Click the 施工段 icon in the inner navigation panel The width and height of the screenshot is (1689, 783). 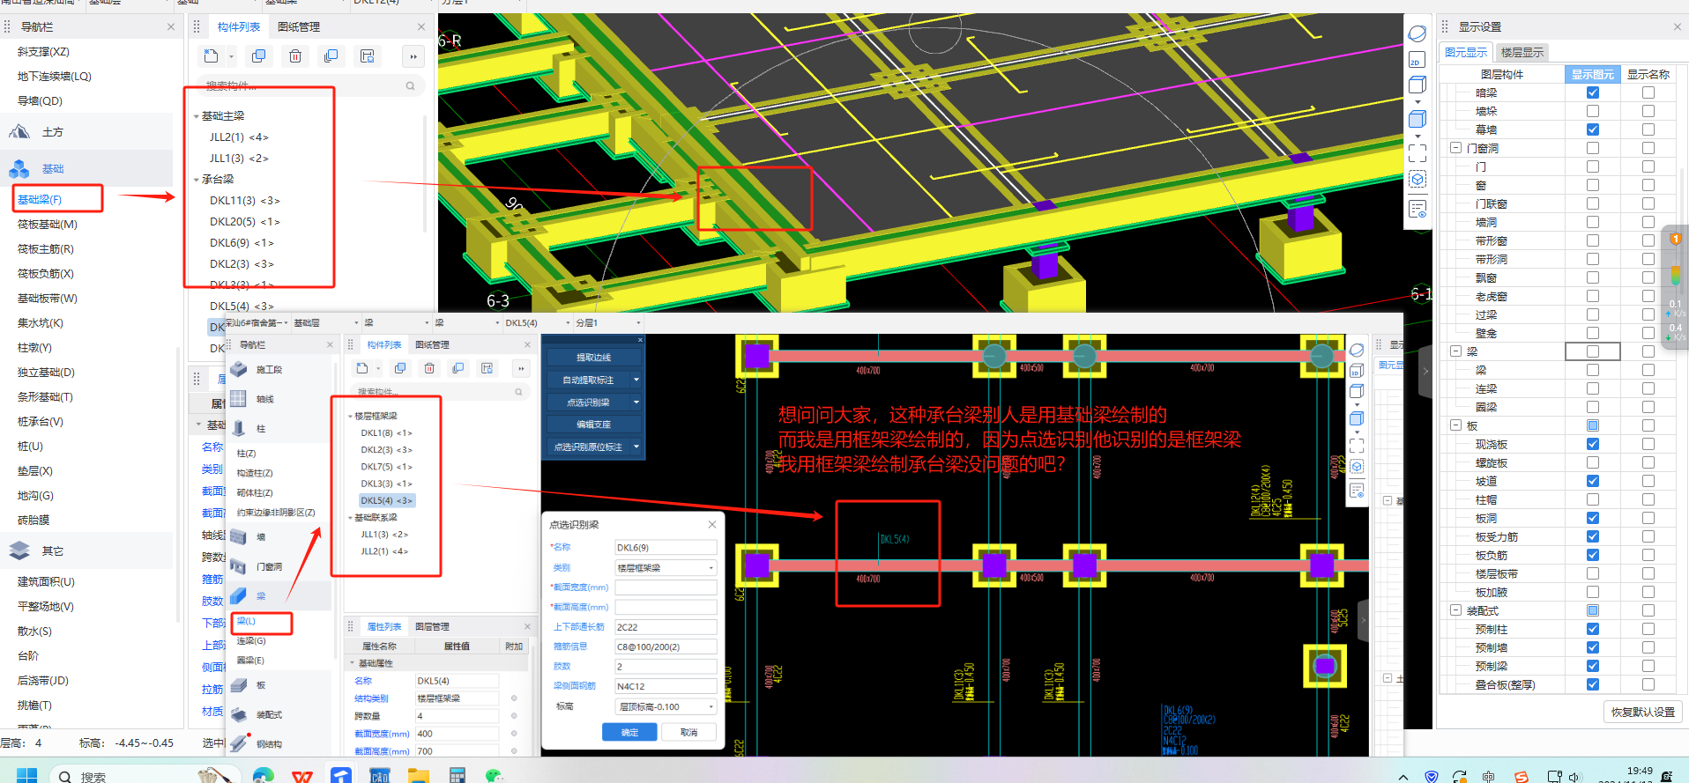point(239,369)
